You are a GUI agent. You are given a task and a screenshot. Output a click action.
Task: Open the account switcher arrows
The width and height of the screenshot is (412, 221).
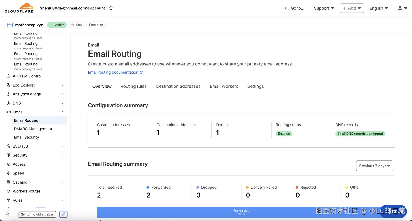point(111,8)
